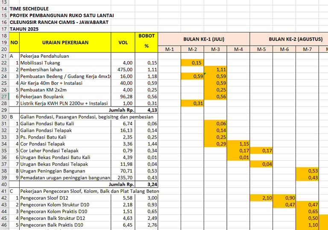Click the BOBOT % header cell
Screen dimensions: 328x230
coord(146,42)
